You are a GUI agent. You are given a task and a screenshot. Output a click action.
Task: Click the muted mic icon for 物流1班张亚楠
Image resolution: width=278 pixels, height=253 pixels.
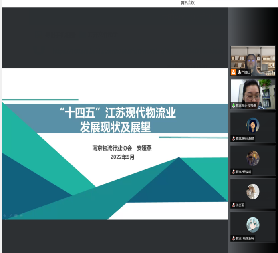pos(234,238)
